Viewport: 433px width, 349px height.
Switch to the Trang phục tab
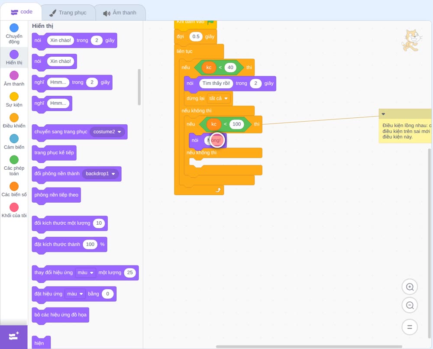[68, 13]
